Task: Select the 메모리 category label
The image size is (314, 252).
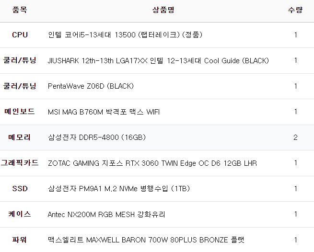Action: [20, 137]
